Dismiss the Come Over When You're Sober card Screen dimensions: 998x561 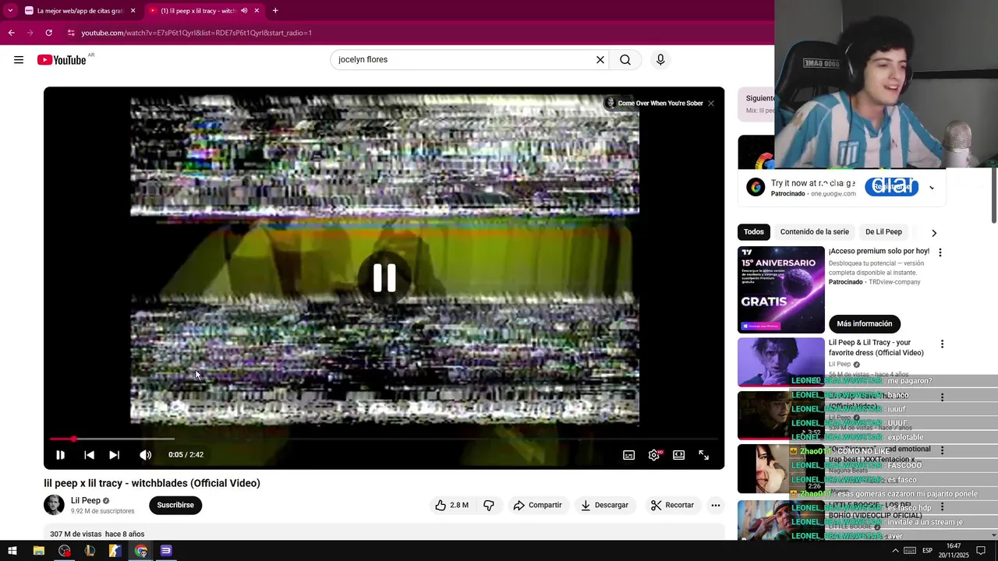coord(711,103)
